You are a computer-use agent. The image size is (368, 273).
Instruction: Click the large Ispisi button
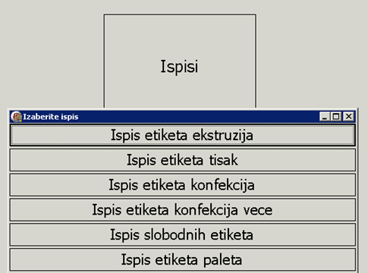tap(180, 61)
